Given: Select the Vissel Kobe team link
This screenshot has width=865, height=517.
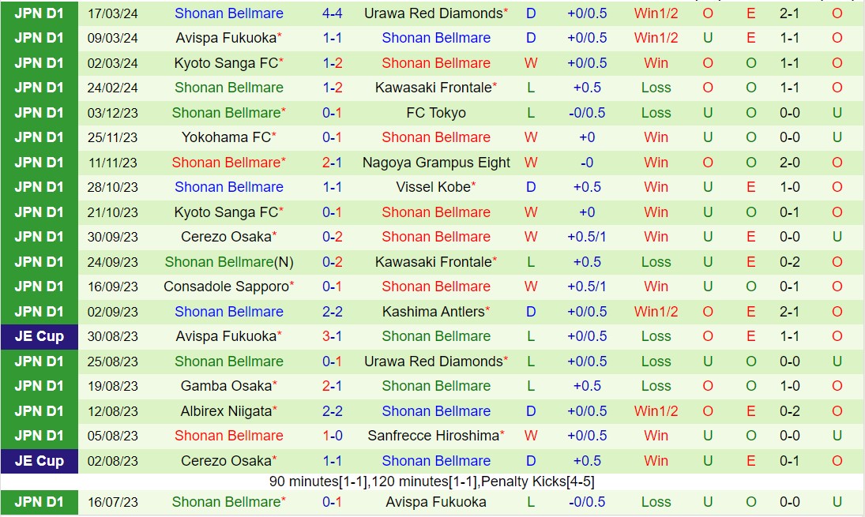Looking at the screenshot, I should 433,187.
